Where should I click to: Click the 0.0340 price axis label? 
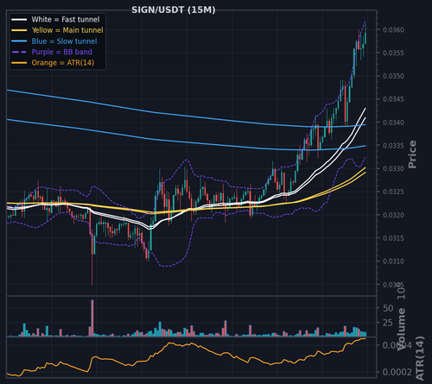coord(393,123)
